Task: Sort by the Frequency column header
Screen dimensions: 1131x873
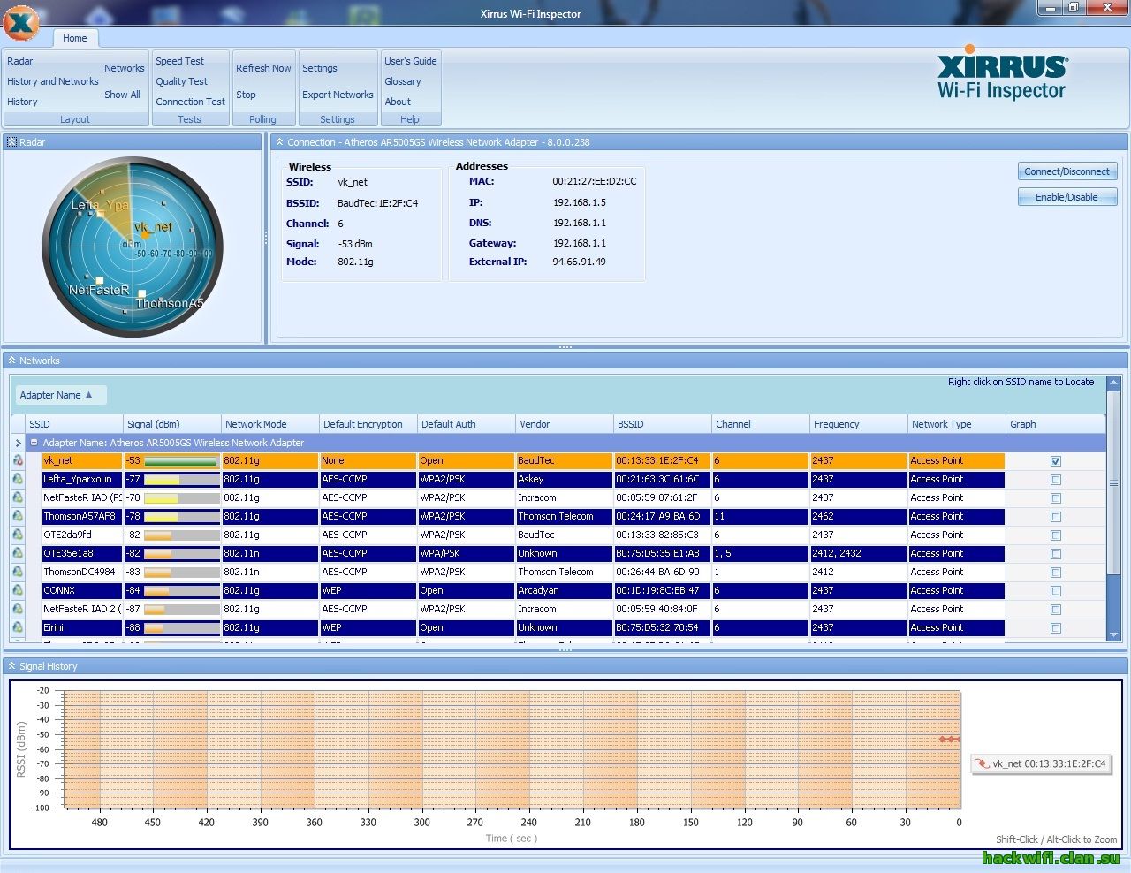Action: coord(859,424)
